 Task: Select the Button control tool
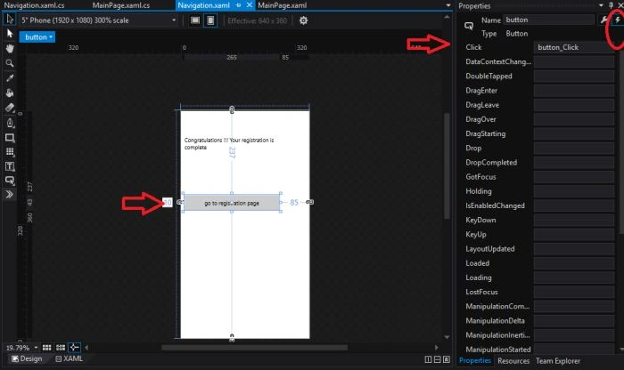coord(10,181)
